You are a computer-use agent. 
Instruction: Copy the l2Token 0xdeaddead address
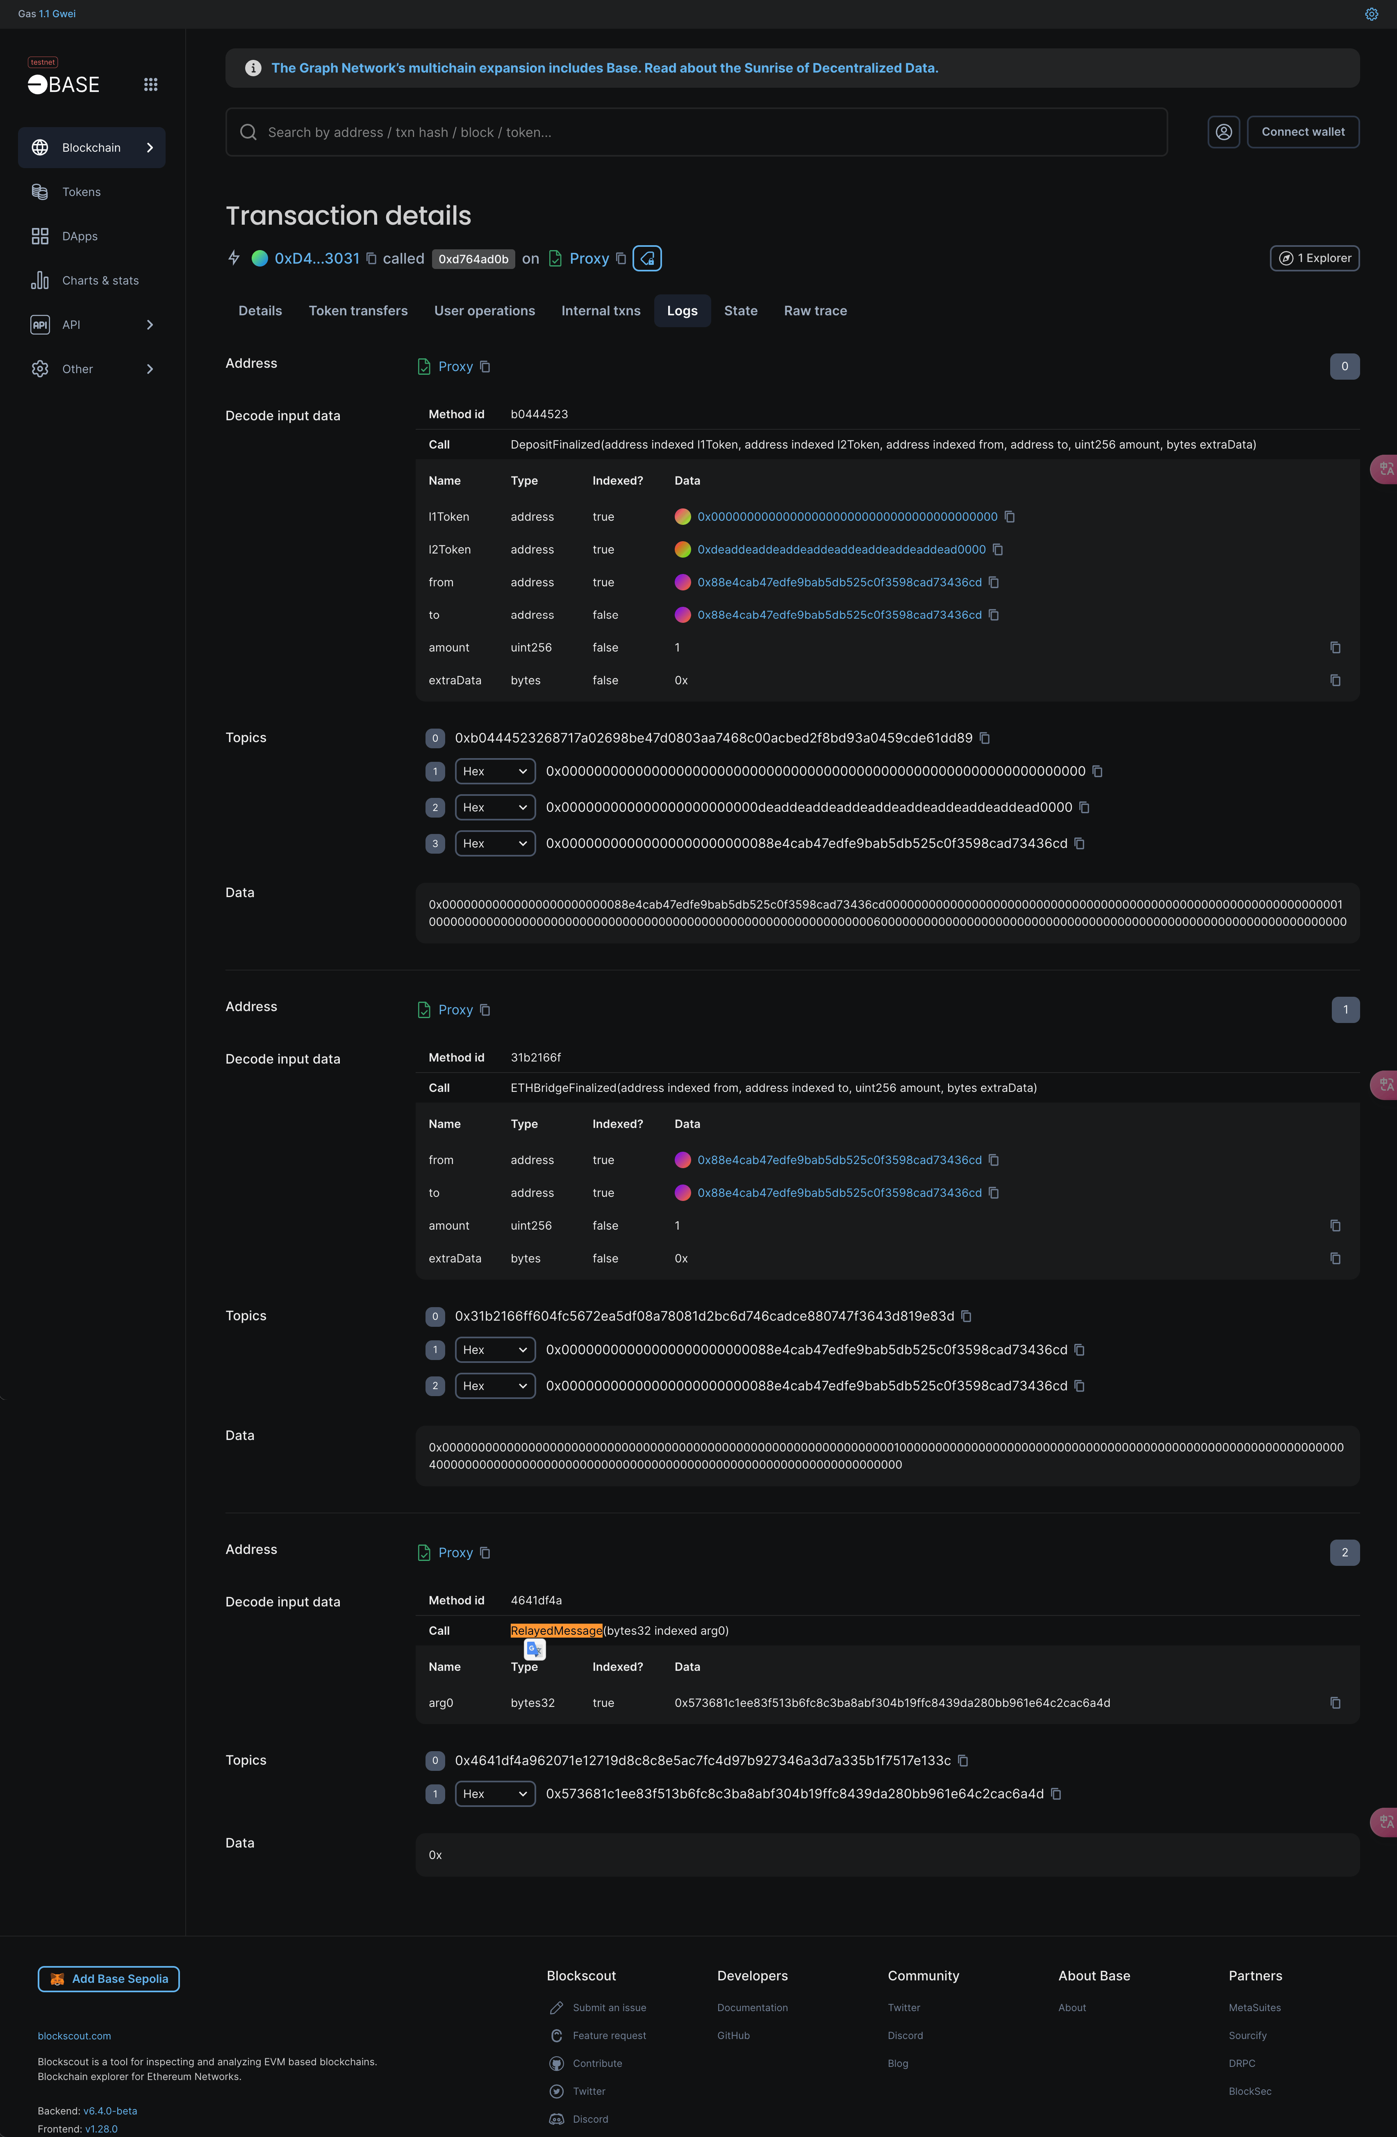[x=999, y=549]
